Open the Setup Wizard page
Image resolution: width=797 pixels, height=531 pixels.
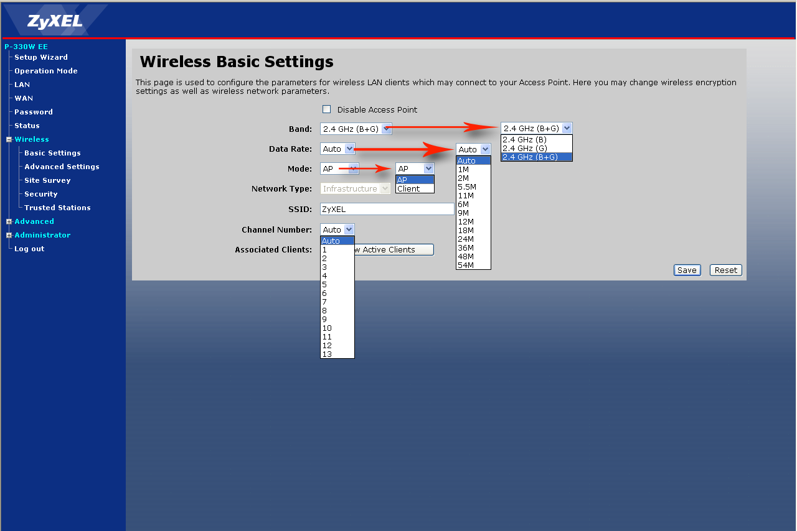41,57
